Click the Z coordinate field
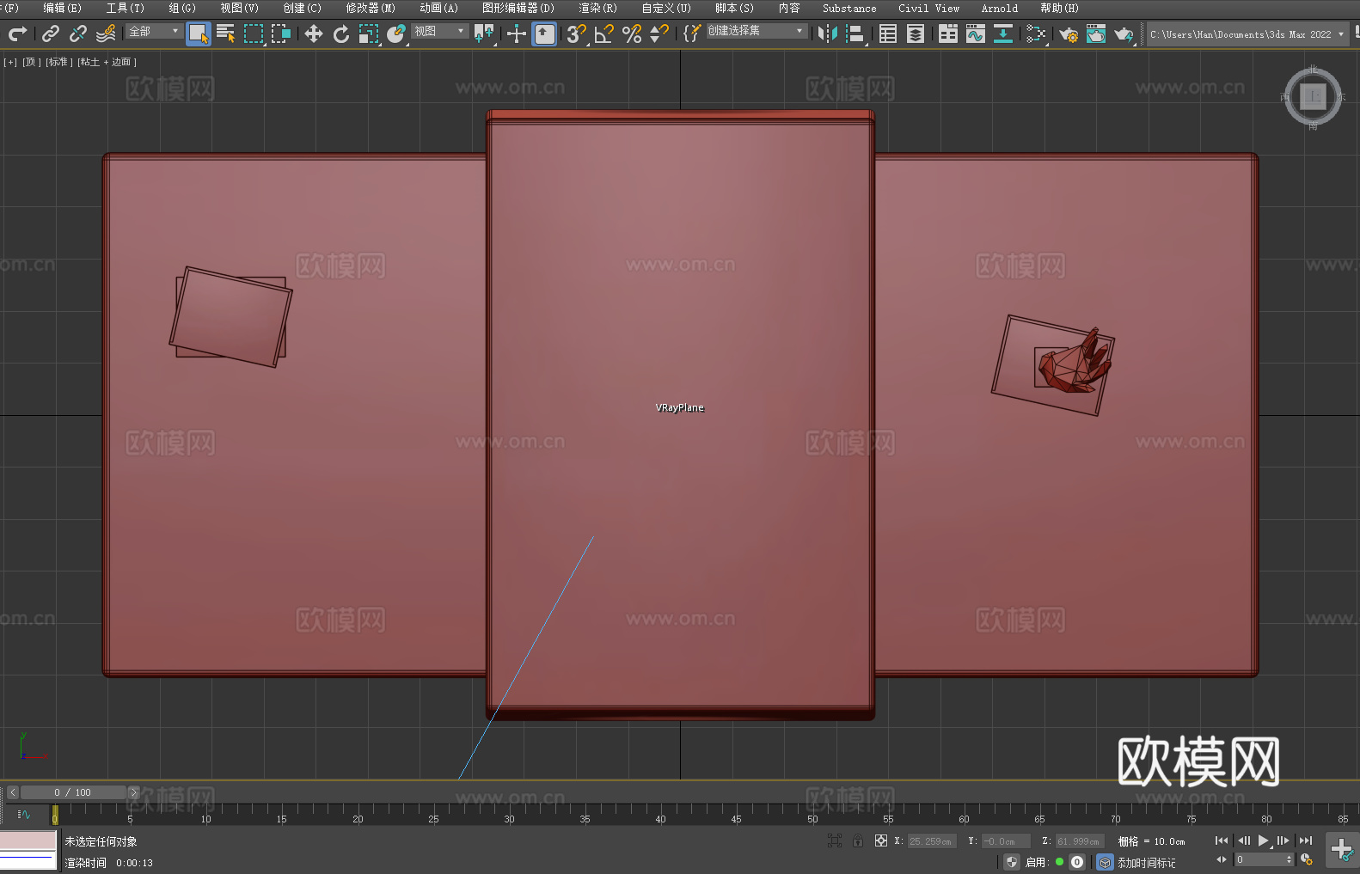The height and width of the screenshot is (874, 1360). point(1080,841)
